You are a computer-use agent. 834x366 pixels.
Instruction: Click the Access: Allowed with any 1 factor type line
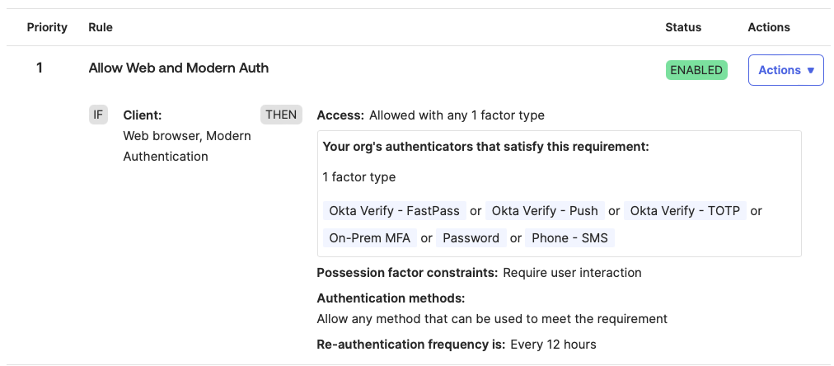click(x=430, y=115)
